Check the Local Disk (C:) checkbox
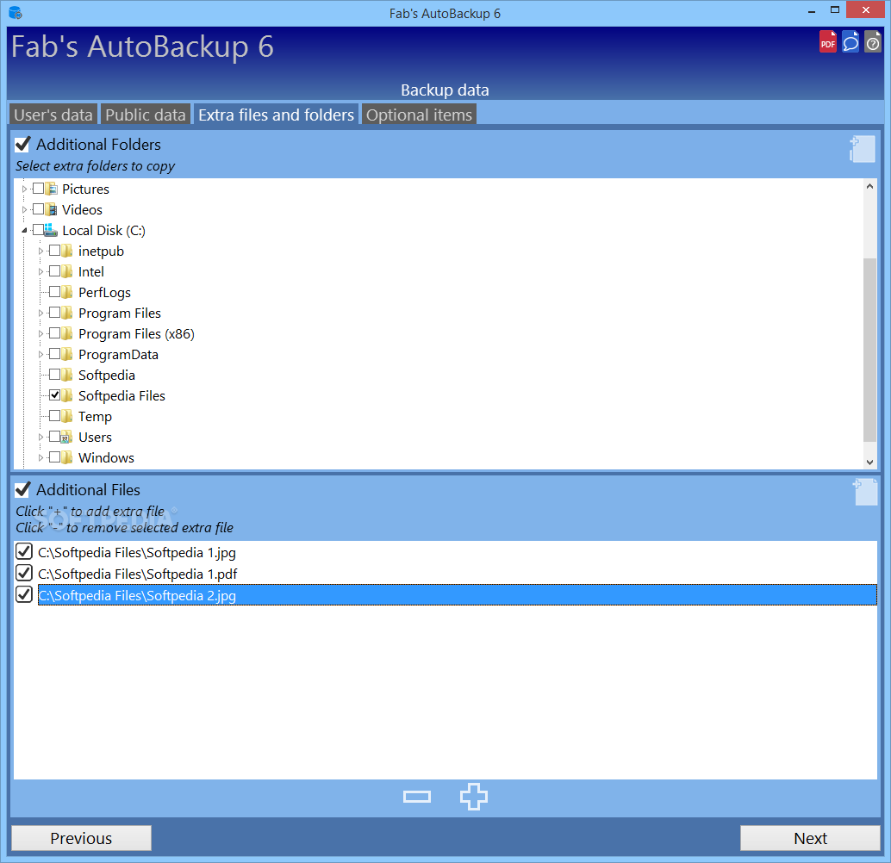 (38, 229)
